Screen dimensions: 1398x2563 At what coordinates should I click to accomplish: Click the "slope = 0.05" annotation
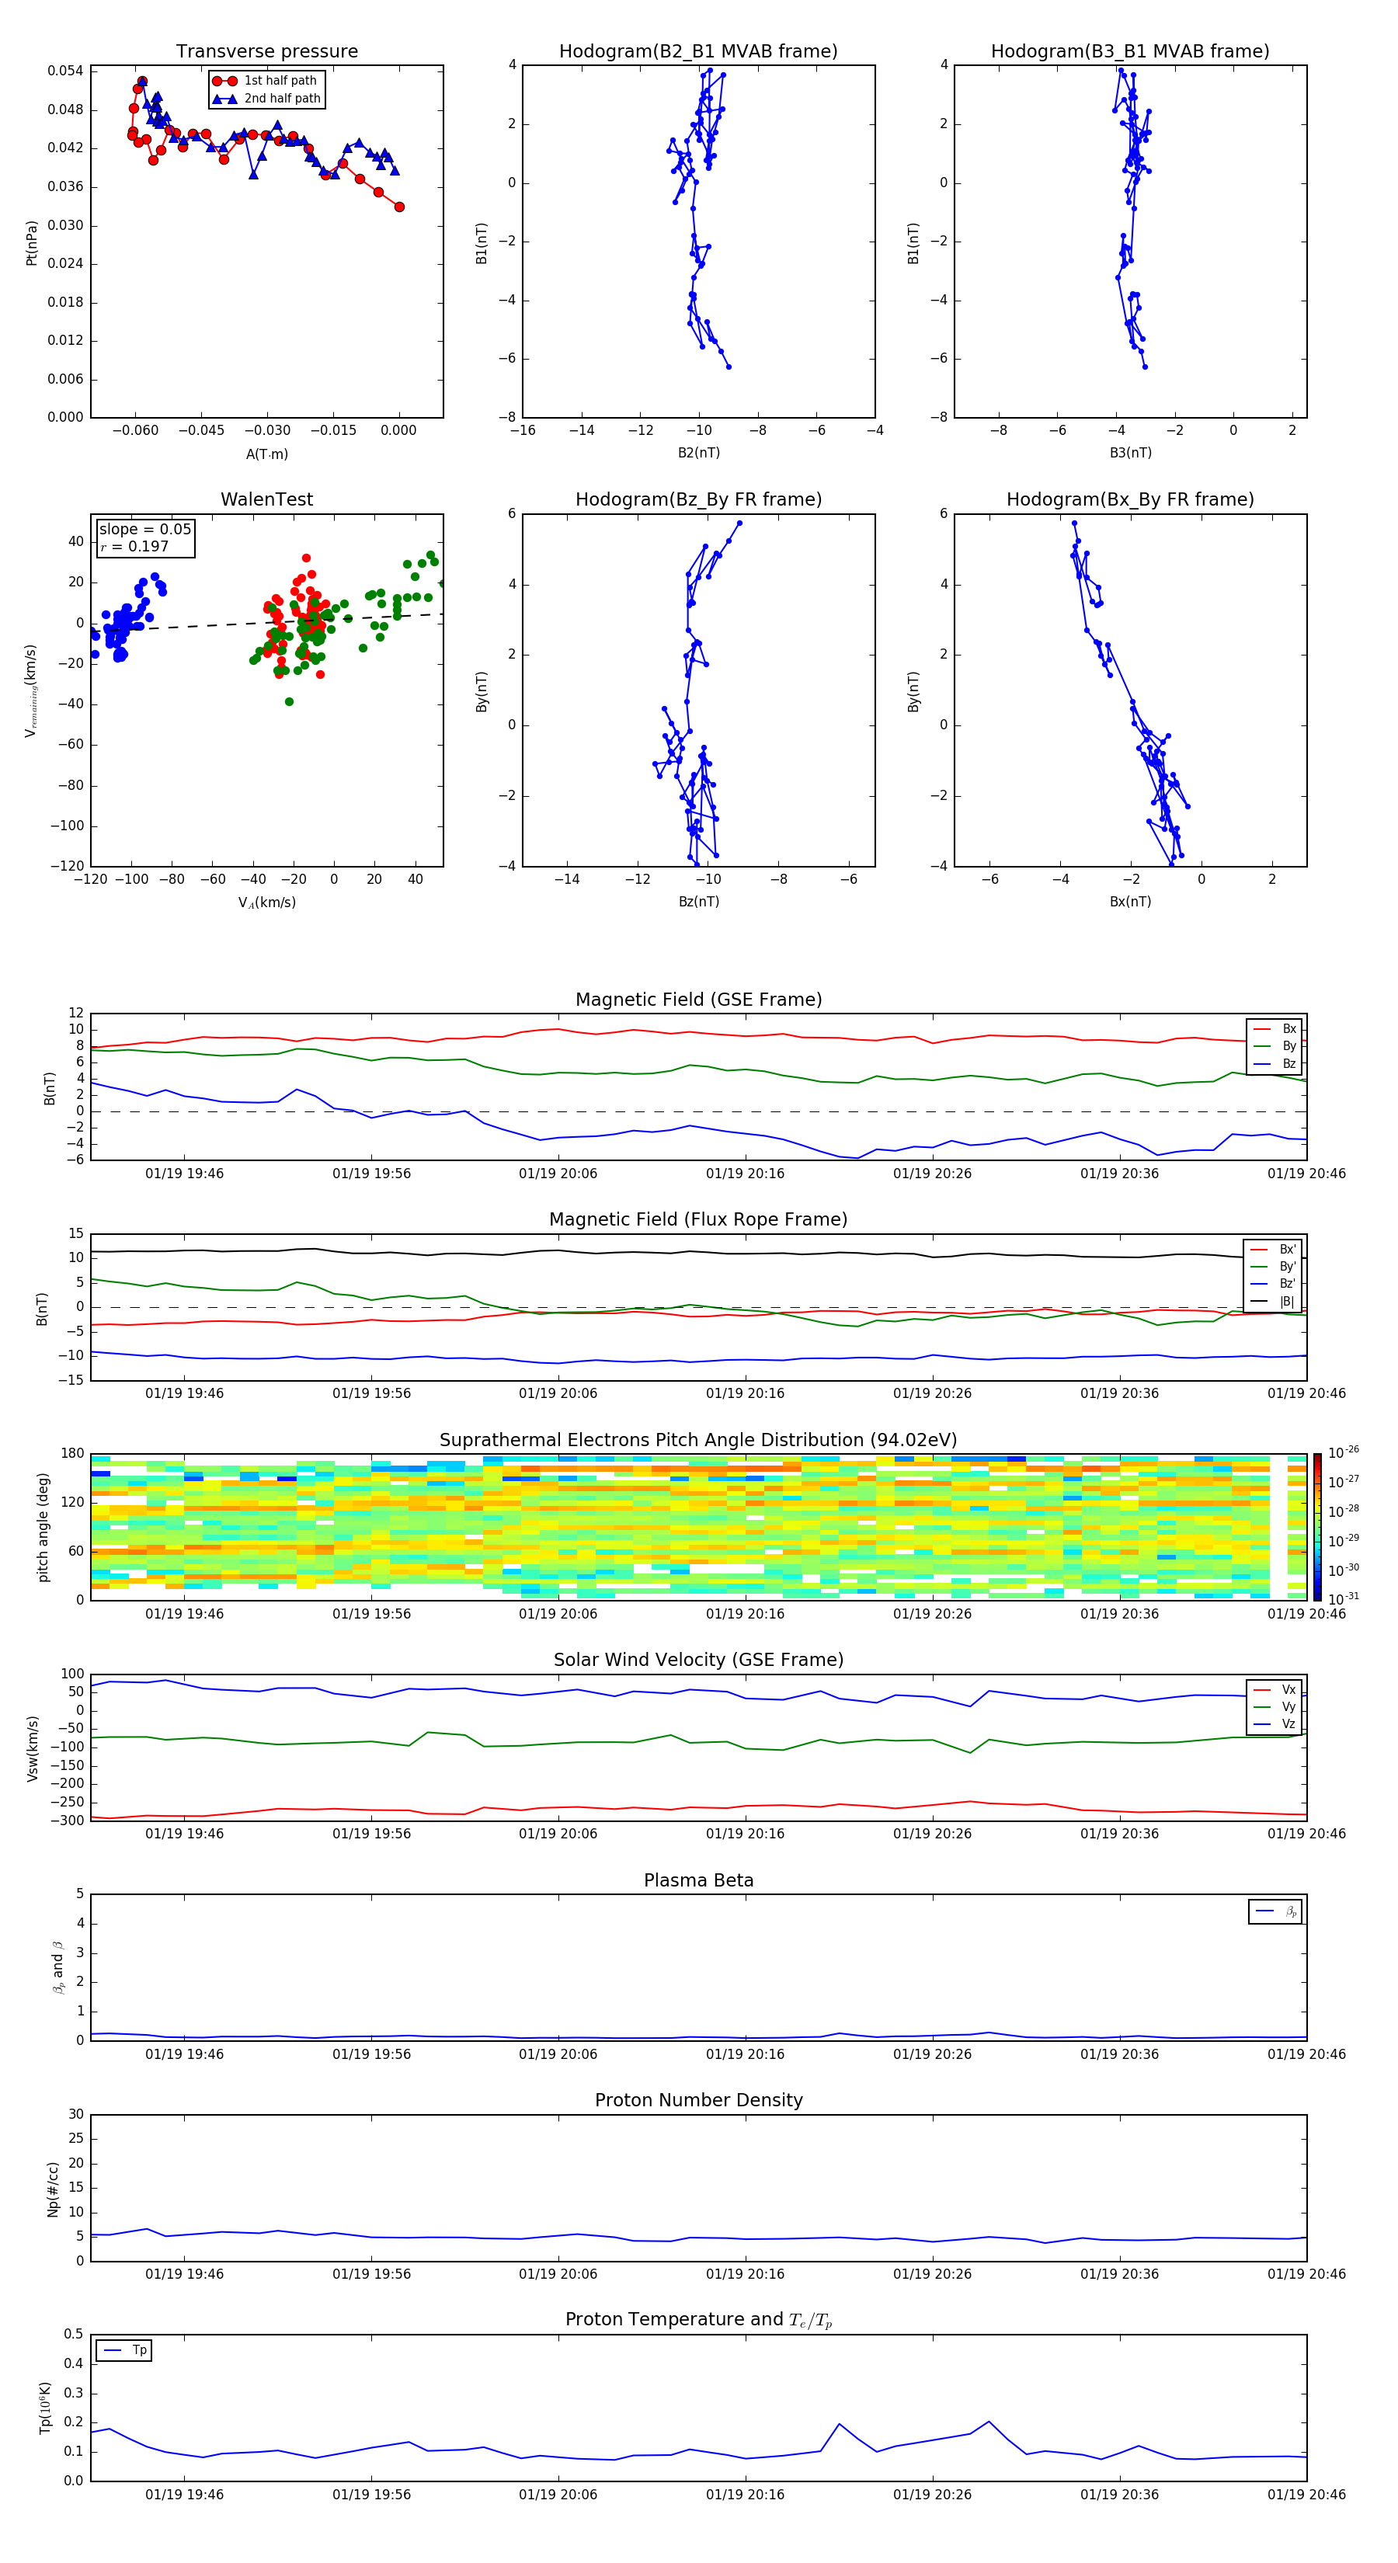point(145,530)
